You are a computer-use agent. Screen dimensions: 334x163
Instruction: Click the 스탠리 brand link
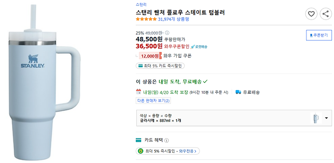pos(141,4)
